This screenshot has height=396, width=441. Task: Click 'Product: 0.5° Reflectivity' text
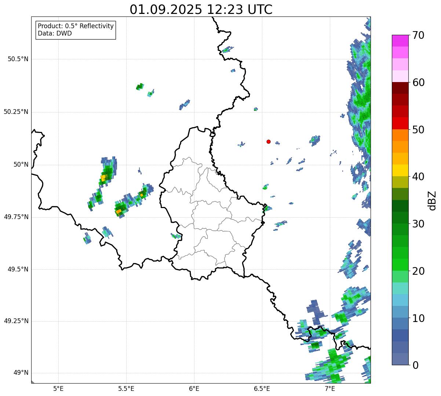(x=76, y=26)
